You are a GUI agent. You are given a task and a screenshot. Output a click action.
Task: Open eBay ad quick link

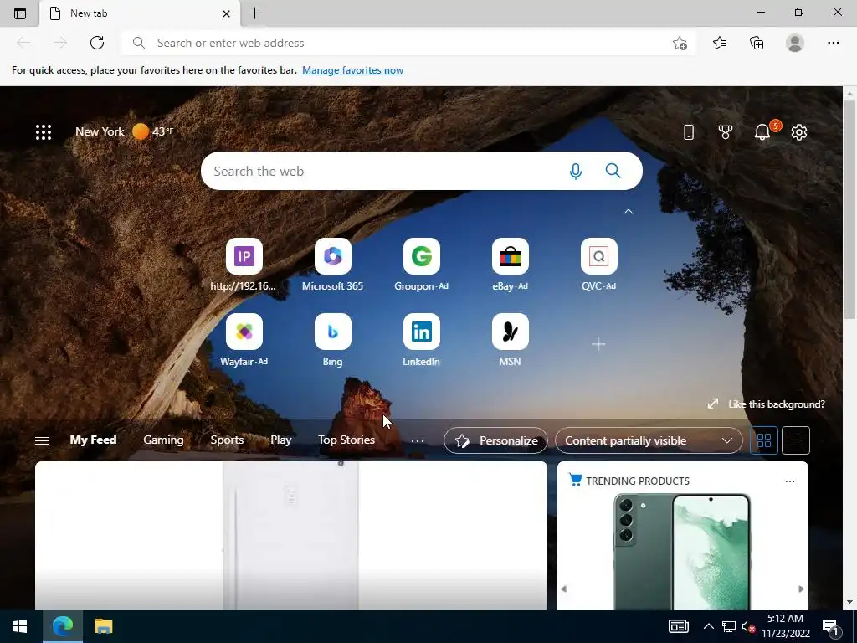point(510,265)
